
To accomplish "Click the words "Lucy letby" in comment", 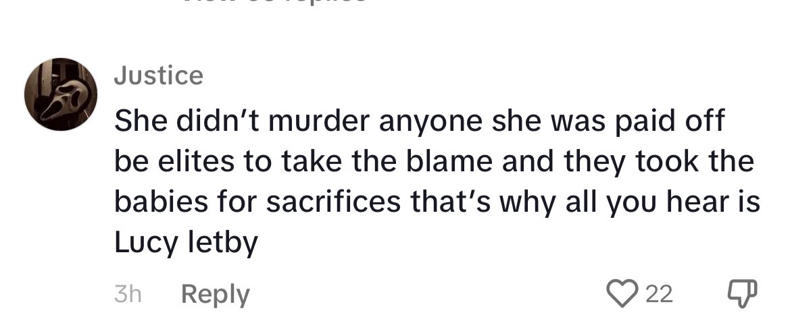I will click(x=186, y=243).
